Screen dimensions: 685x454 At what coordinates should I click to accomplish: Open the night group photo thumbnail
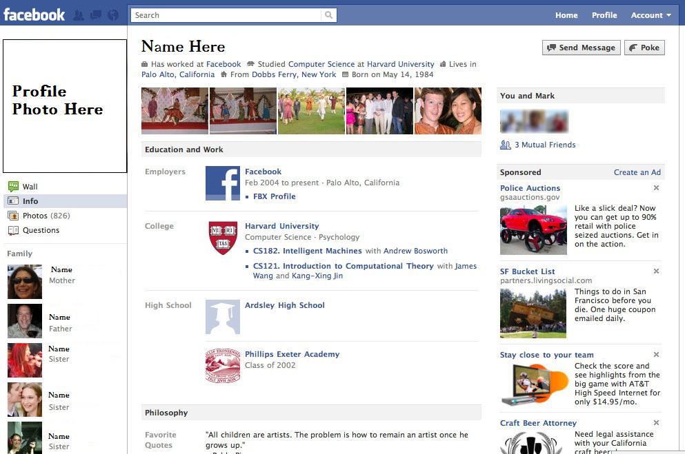tap(379, 111)
